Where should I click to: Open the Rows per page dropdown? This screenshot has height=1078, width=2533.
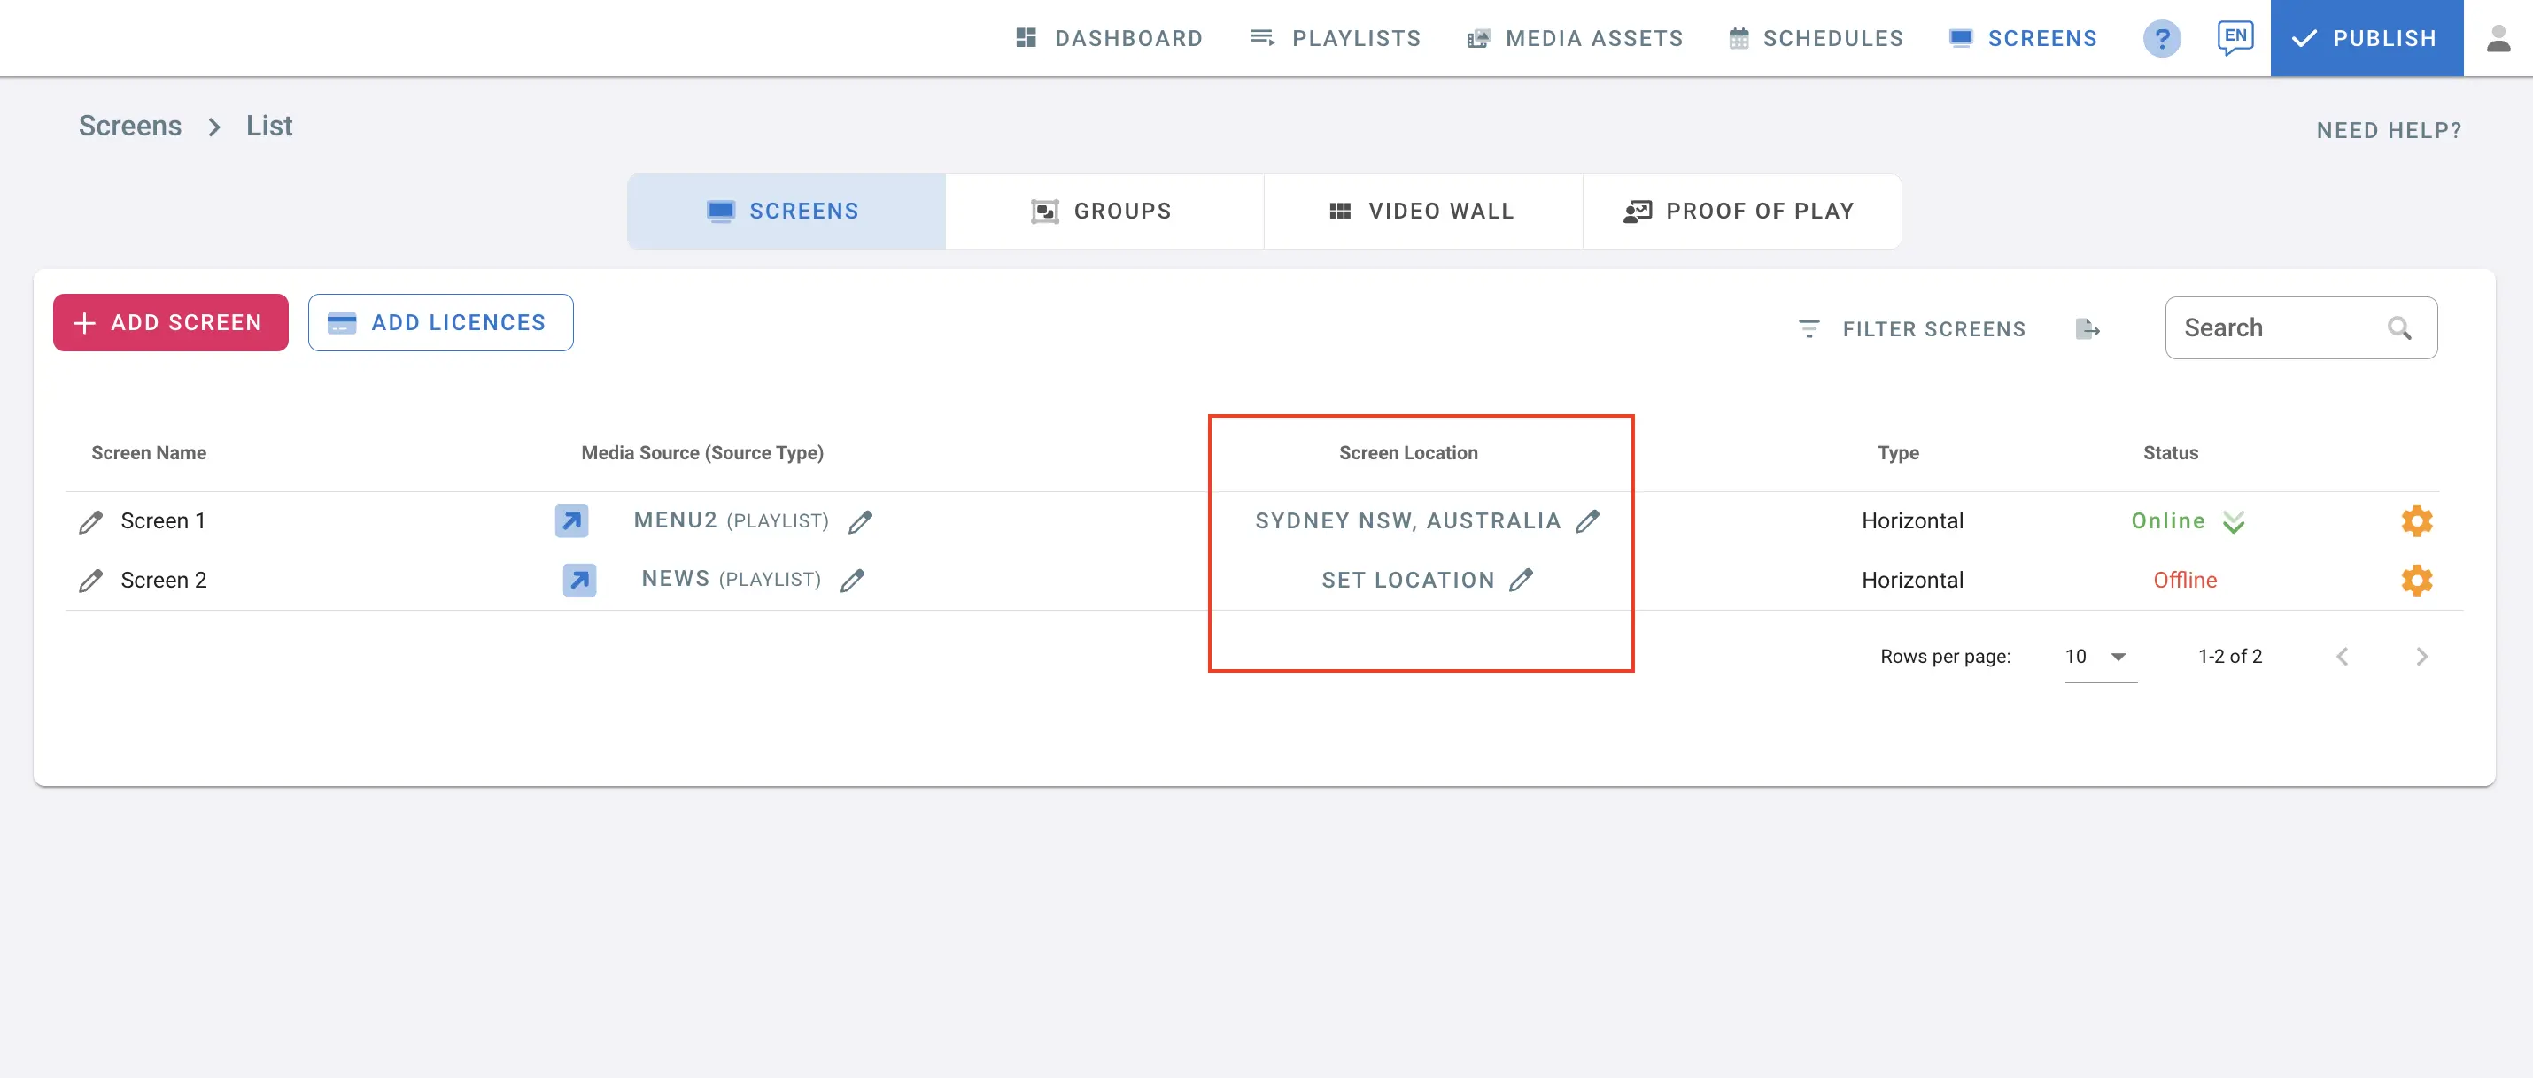pos(2099,657)
